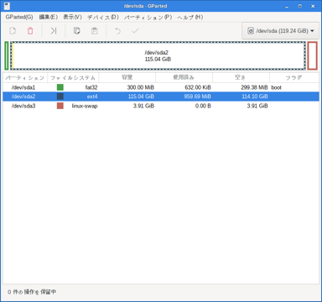Open the /dev/sda (119.24 GiB) device dropdown

point(280,31)
